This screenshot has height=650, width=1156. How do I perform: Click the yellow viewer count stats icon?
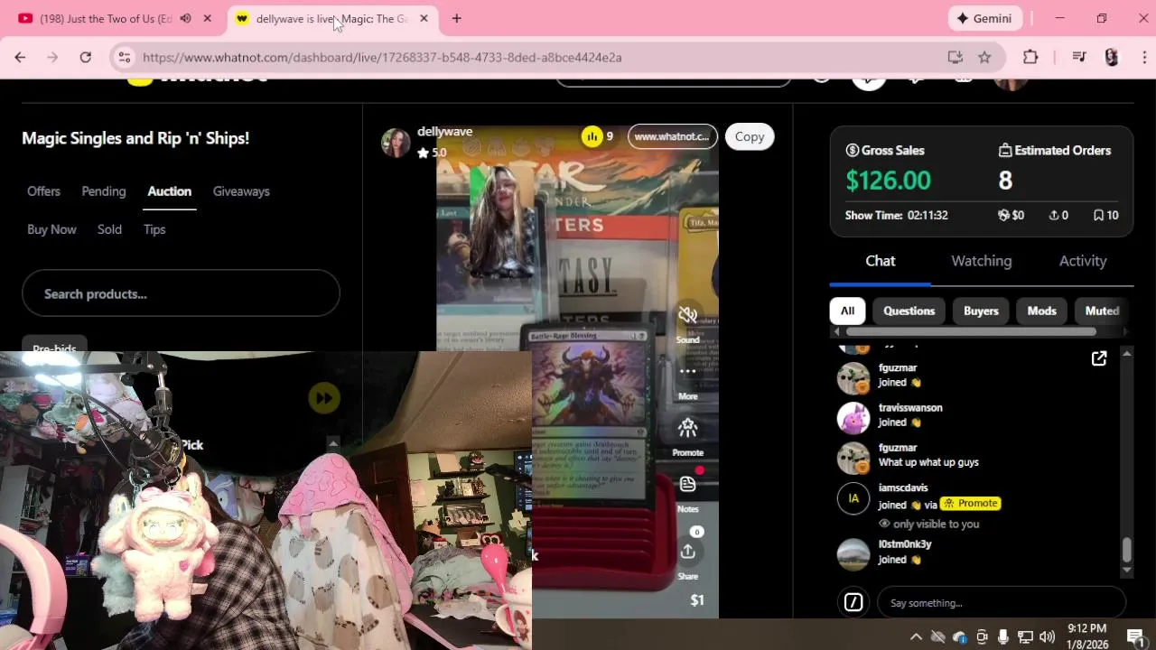[x=592, y=136]
